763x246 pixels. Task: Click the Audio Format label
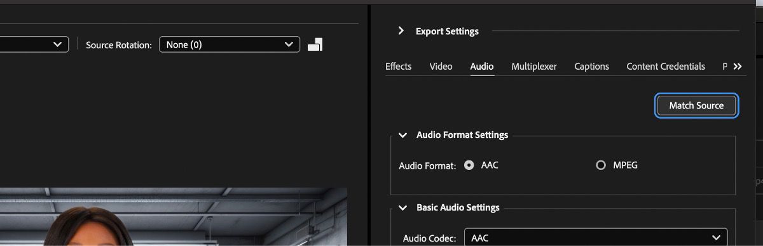[x=428, y=165]
